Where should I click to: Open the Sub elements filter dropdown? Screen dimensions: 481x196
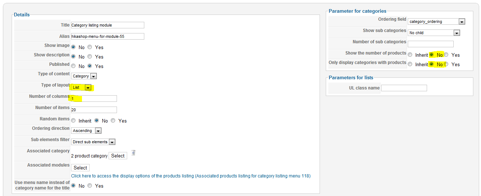pyautogui.click(x=93, y=142)
